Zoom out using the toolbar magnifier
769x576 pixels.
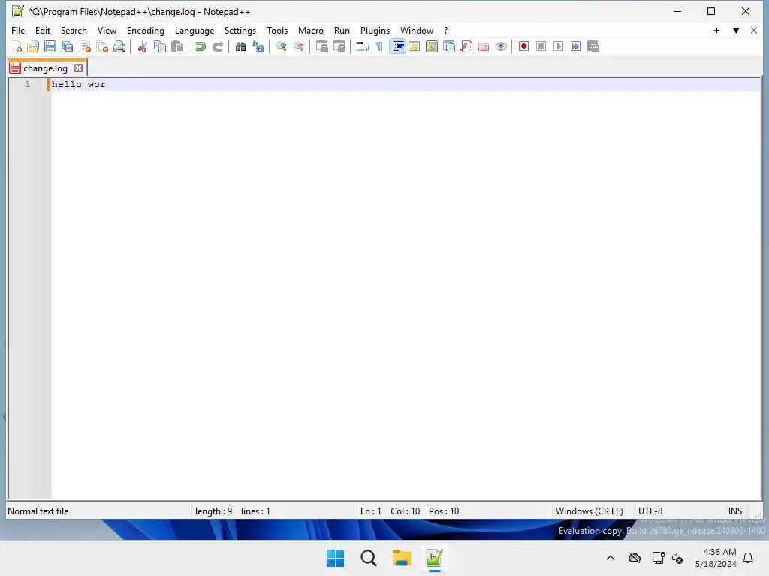point(298,47)
